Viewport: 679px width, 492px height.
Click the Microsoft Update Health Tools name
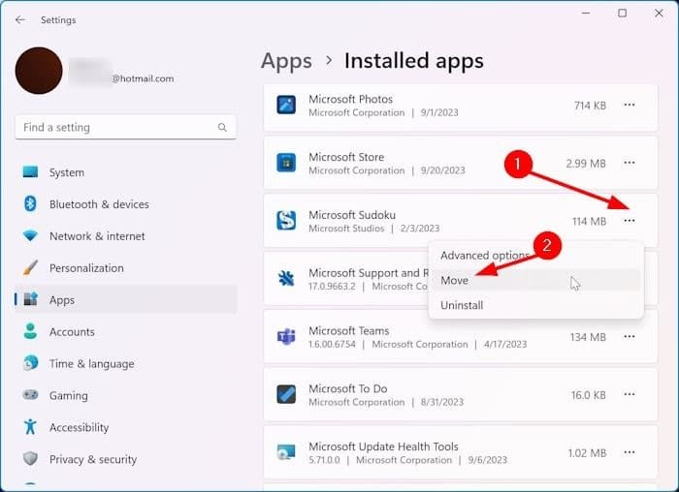384,446
